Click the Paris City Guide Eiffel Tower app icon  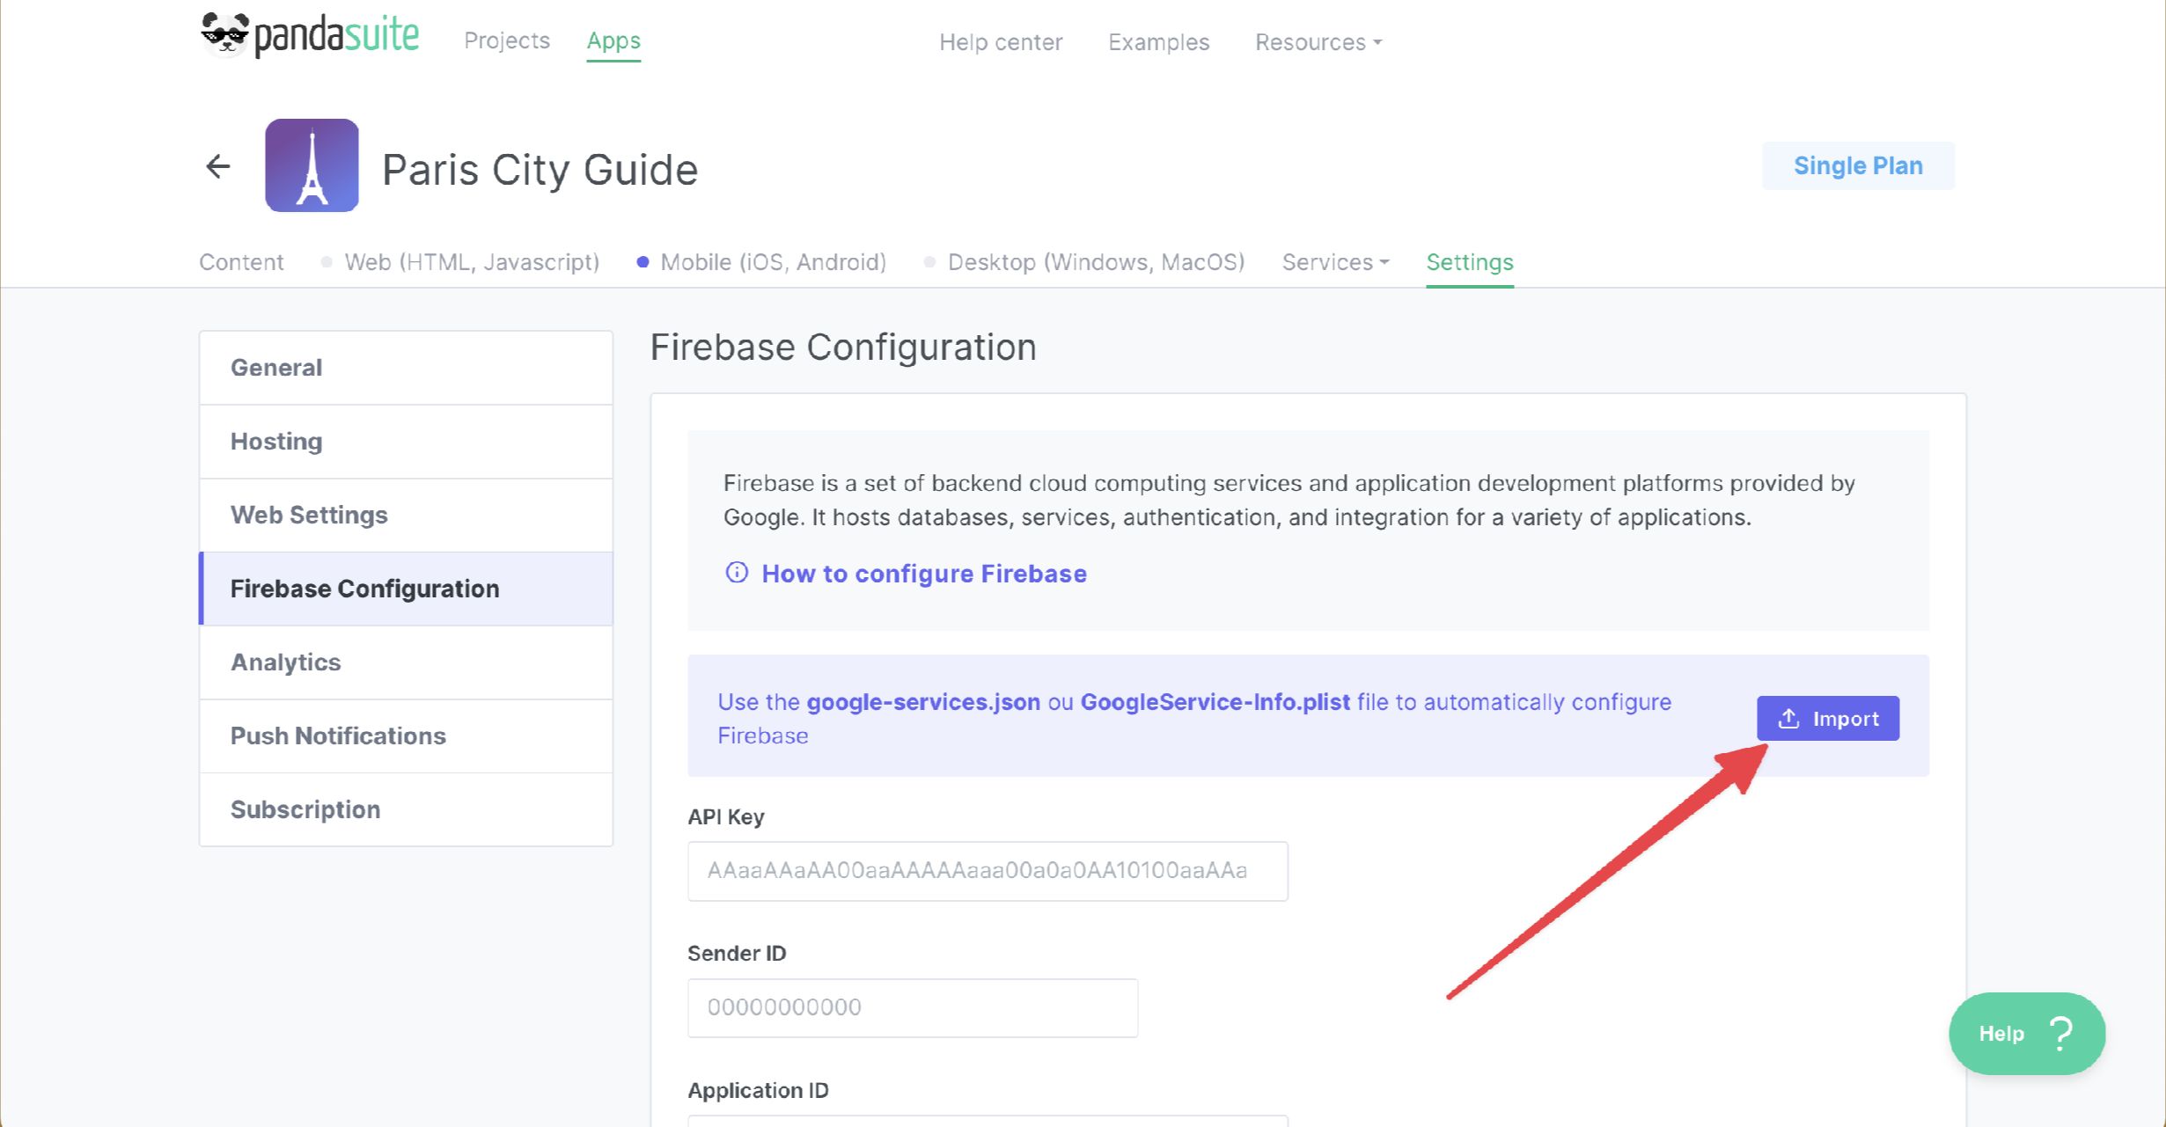point(312,165)
